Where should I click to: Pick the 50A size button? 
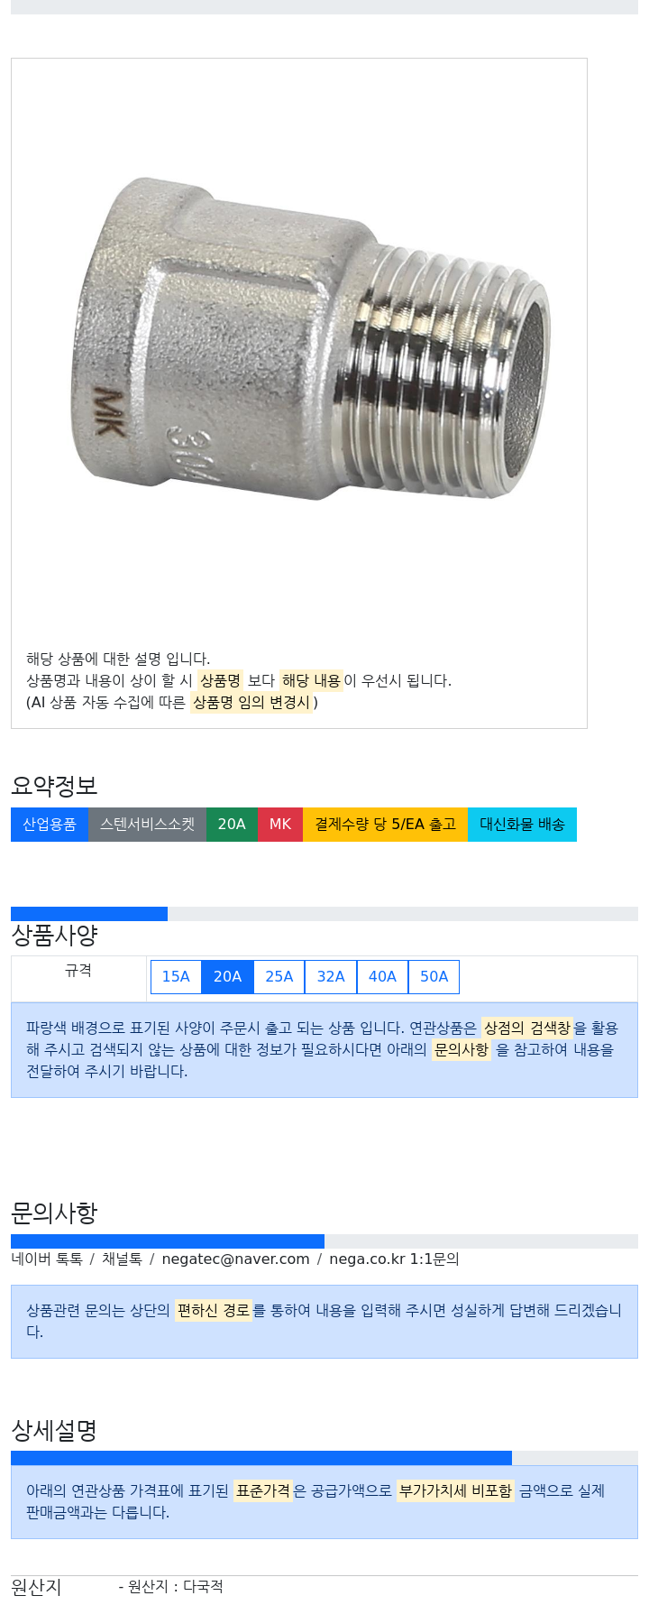[434, 976]
